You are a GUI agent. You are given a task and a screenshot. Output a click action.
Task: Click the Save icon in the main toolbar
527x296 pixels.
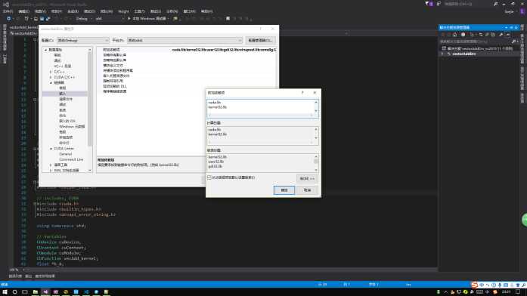[42, 18]
